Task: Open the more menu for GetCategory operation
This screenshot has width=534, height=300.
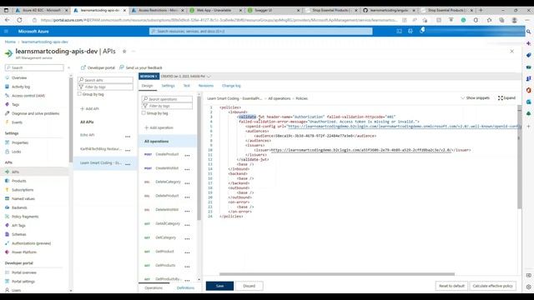Action: [x=187, y=239]
